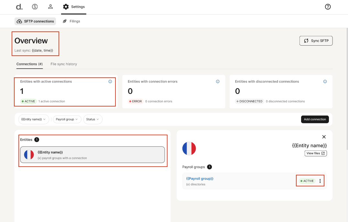
Task: Click the Add connection button
Action: 315,119
